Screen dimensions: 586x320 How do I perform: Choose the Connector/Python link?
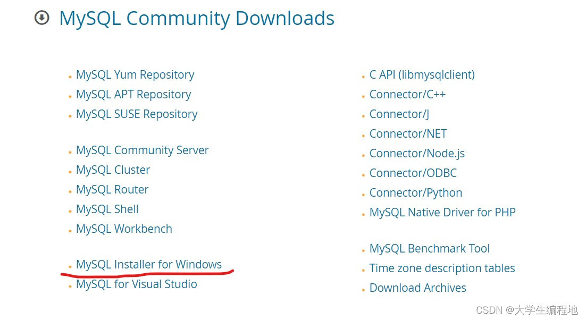point(416,192)
